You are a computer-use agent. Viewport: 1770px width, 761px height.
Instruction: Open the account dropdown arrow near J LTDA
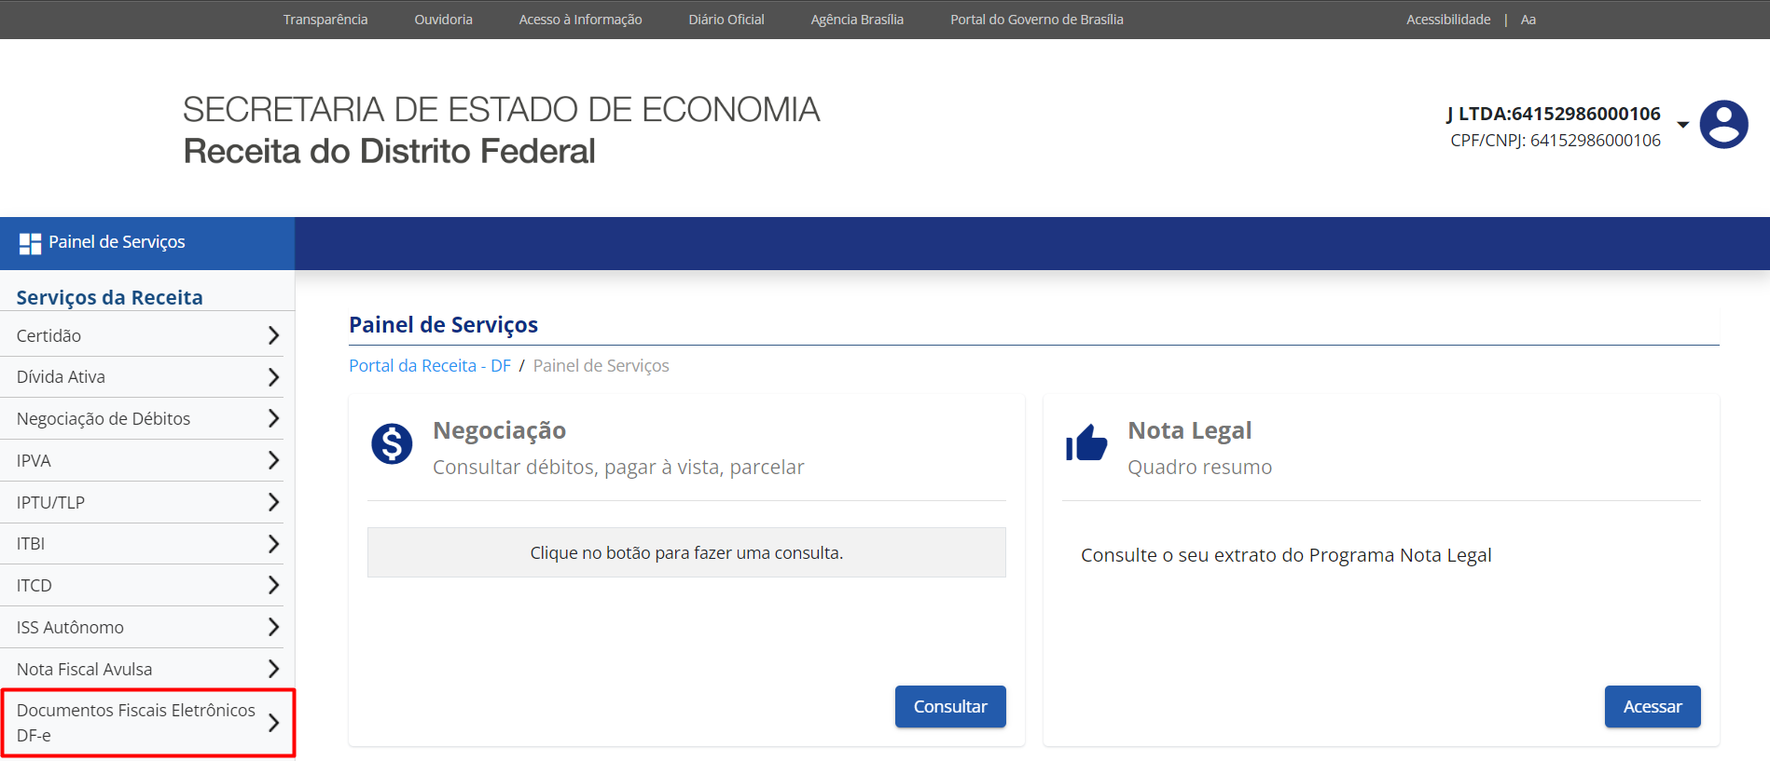pos(1682,125)
